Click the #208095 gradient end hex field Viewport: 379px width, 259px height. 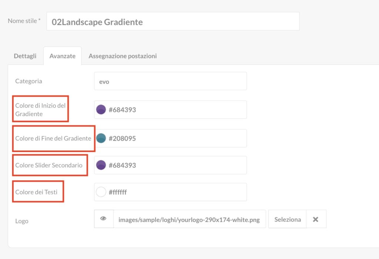[x=170, y=138]
